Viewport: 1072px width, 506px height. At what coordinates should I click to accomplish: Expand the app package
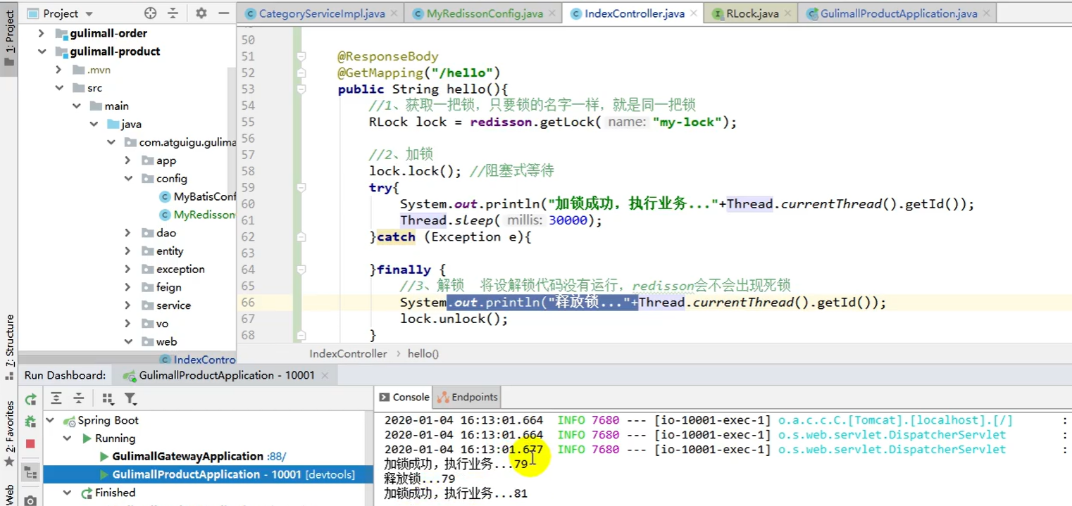(127, 160)
